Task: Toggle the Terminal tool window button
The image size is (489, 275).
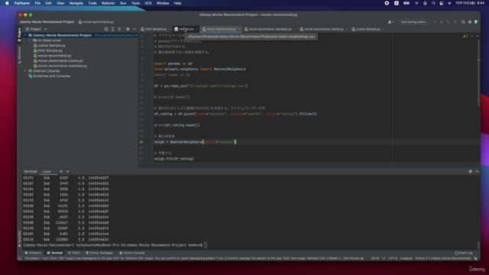Action: pos(55,253)
